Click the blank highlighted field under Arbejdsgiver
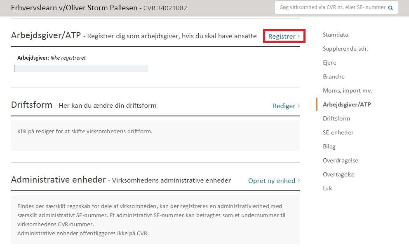 (81, 69)
